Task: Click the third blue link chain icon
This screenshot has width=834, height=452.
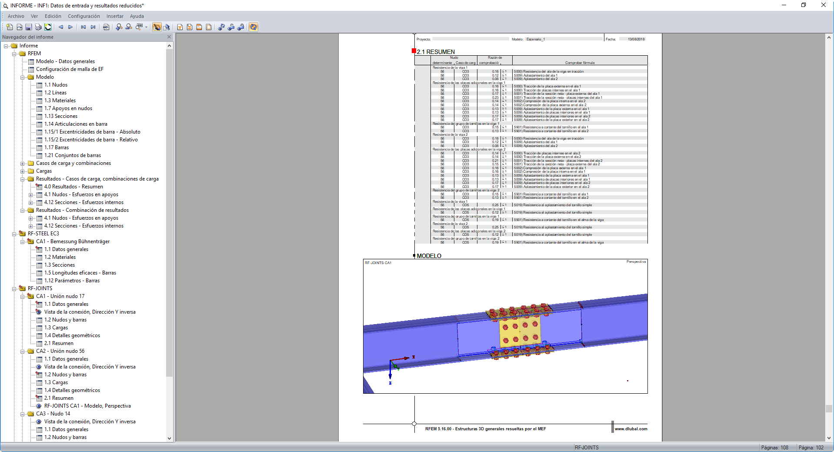Action: coord(240,27)
